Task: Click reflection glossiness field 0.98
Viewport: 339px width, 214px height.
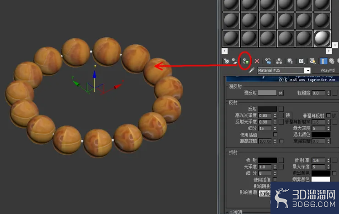Action: (x=265, y=122)
